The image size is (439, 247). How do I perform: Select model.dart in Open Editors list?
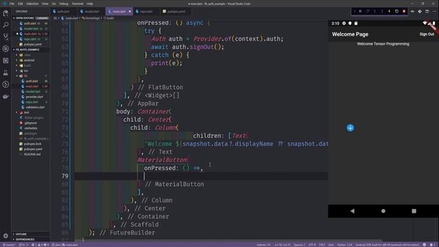click(31, 29)
